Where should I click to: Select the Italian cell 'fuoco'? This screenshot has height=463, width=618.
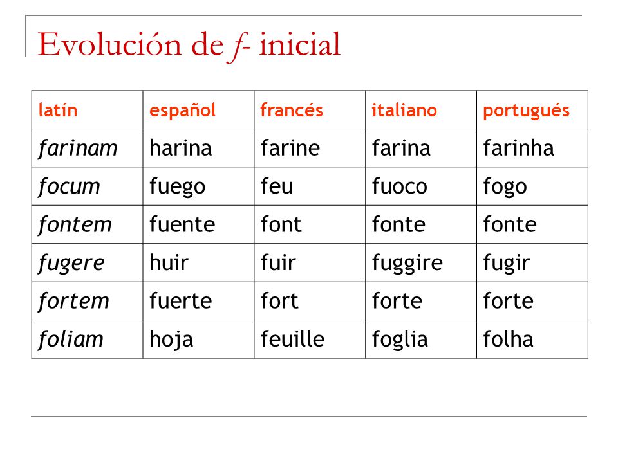420,186
